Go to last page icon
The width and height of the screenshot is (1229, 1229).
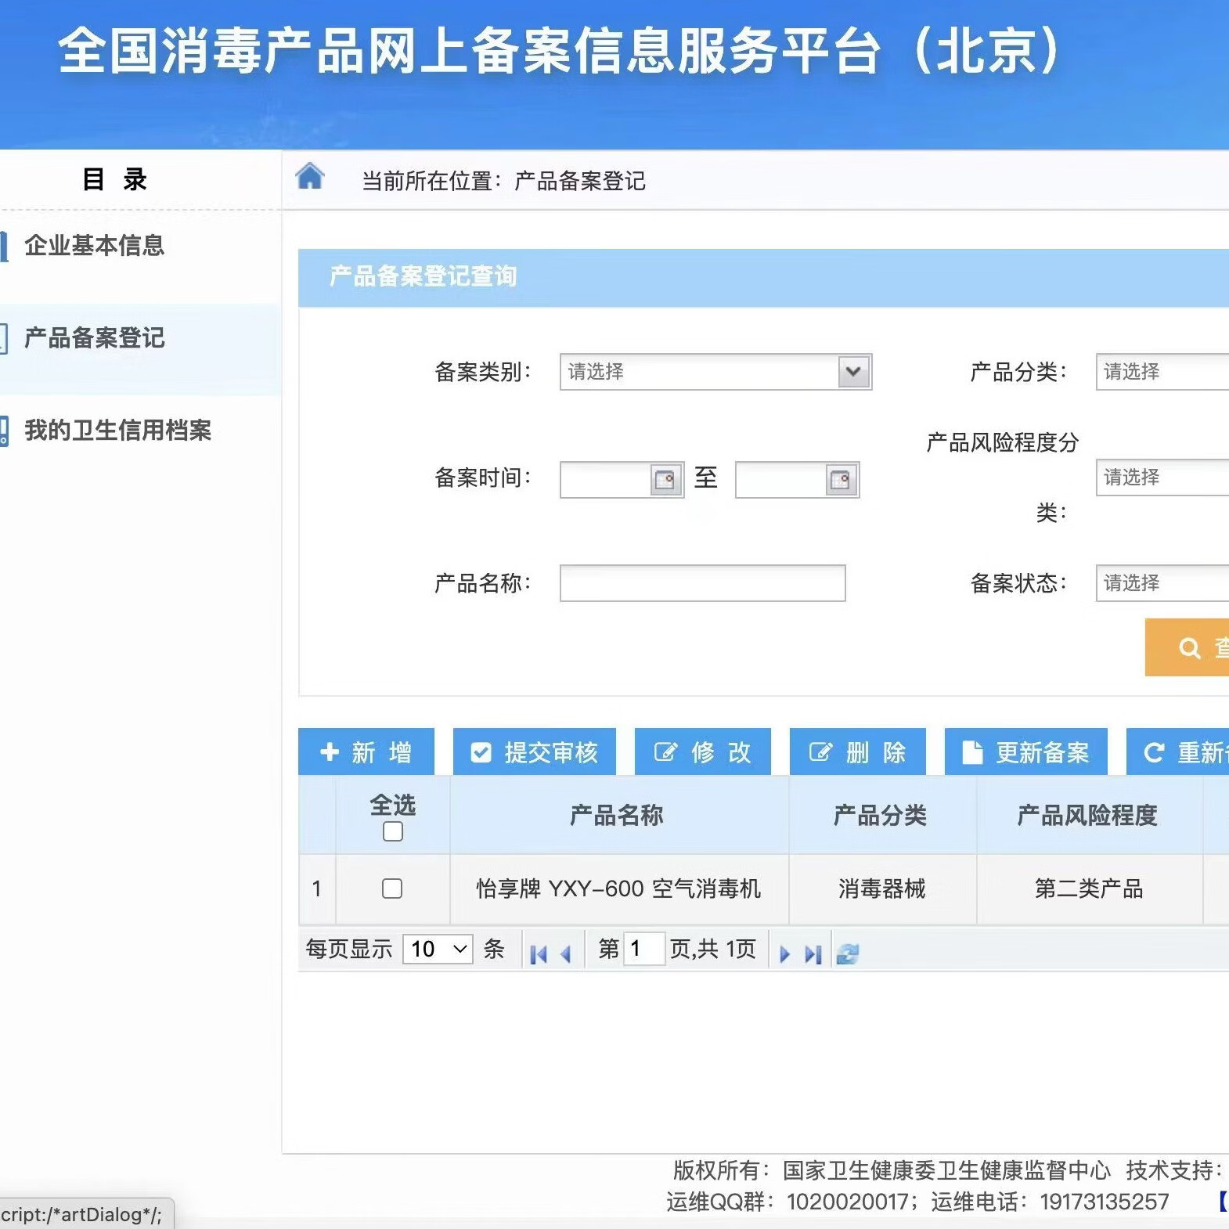click(813, 954)
